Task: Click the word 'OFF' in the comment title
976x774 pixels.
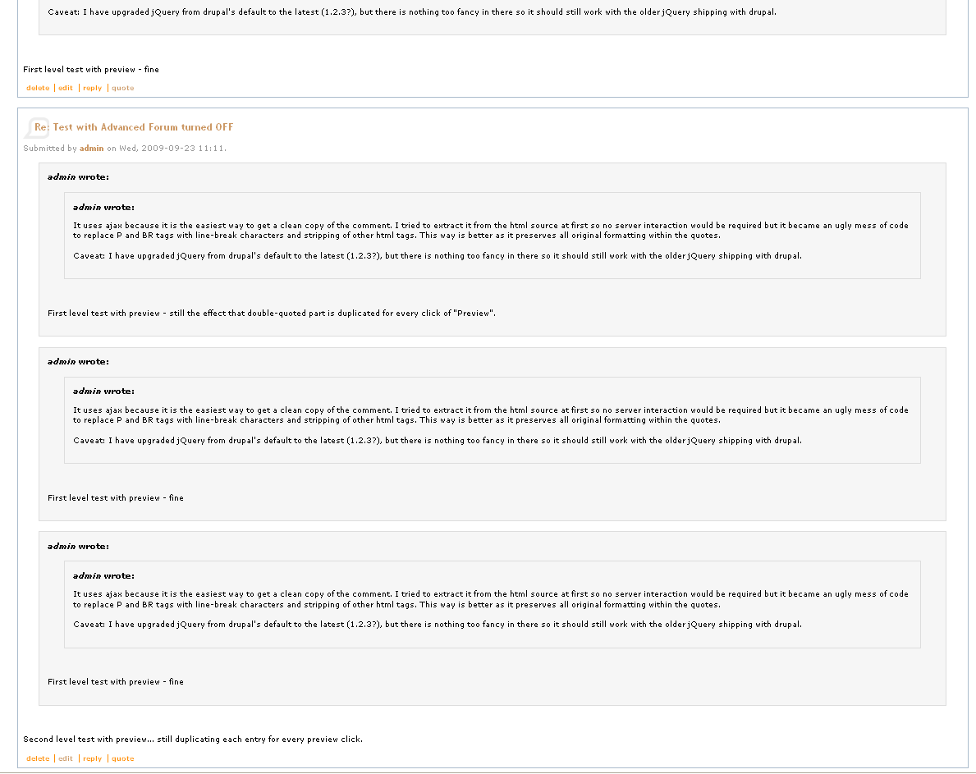Action: (224, 127)
